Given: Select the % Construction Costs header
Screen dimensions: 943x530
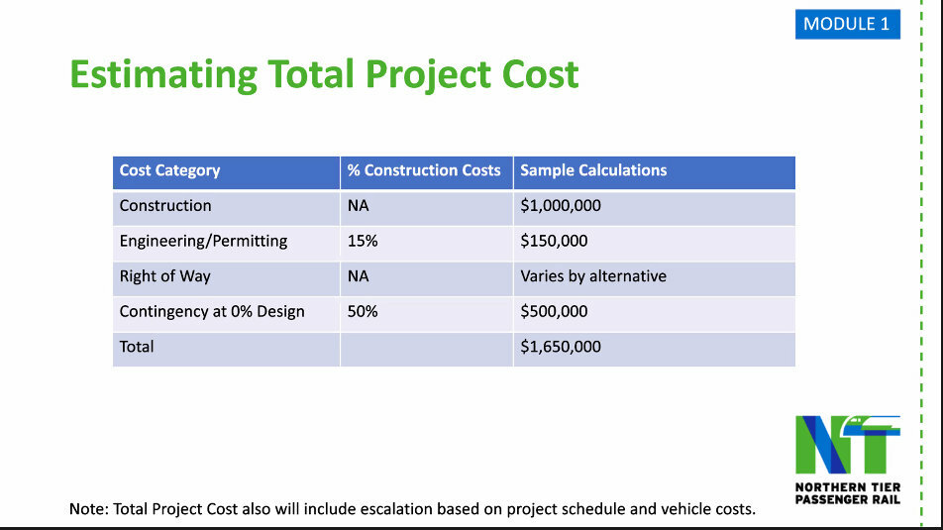Looking at the screenshot, I should (x=424, y=170).
